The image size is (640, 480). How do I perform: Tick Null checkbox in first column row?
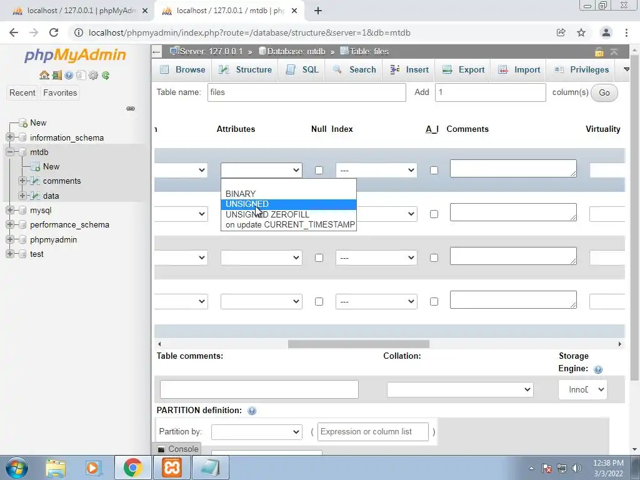click(x=319, y=170)
